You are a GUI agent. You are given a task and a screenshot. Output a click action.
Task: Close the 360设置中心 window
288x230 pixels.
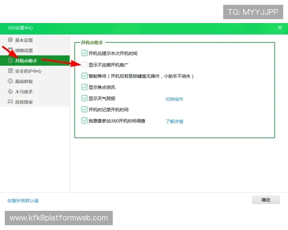click(280, 28)
